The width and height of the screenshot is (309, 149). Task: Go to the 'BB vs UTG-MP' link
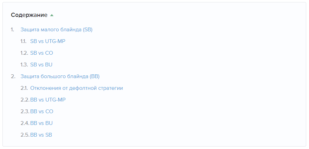coord(48,100)
